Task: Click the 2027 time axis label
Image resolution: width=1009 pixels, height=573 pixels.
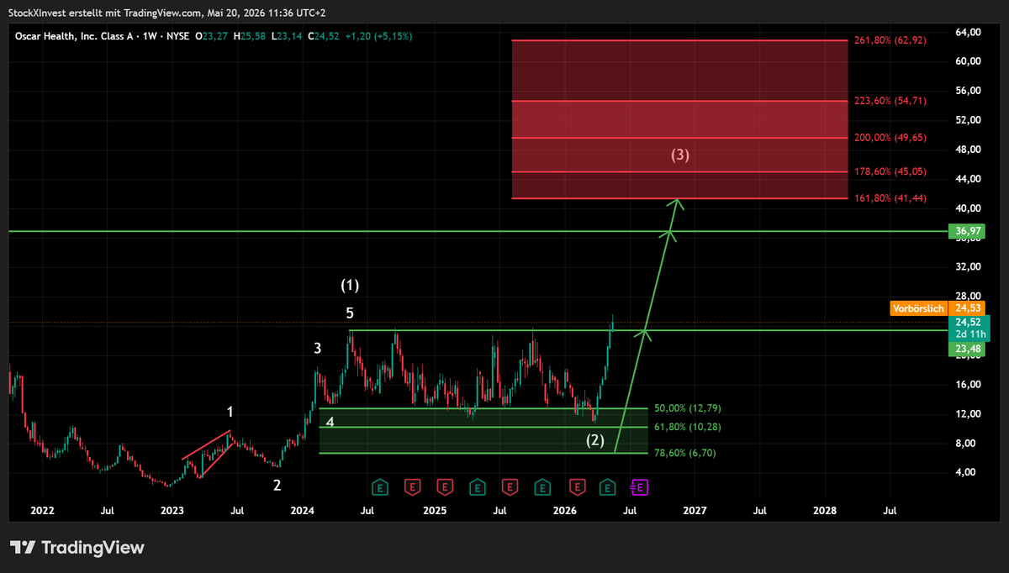Action: point(695,510)
